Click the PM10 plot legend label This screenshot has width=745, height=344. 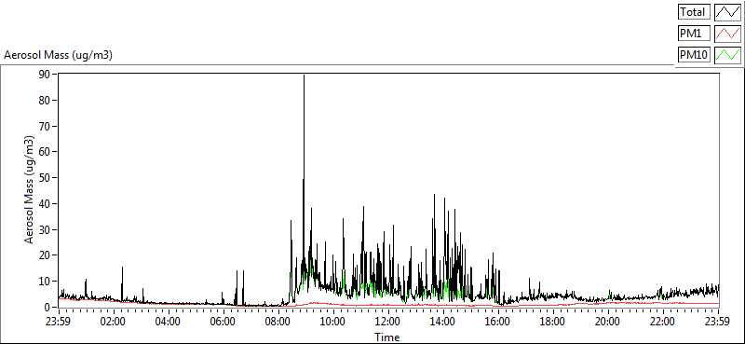[694, 55]
